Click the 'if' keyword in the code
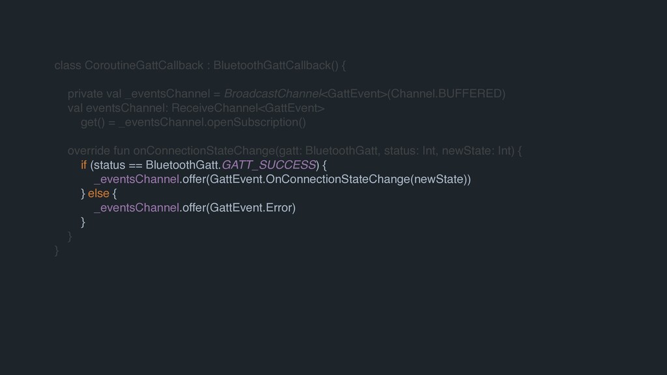The width and height of the screenshot is (667, 375). coord(83,165)
